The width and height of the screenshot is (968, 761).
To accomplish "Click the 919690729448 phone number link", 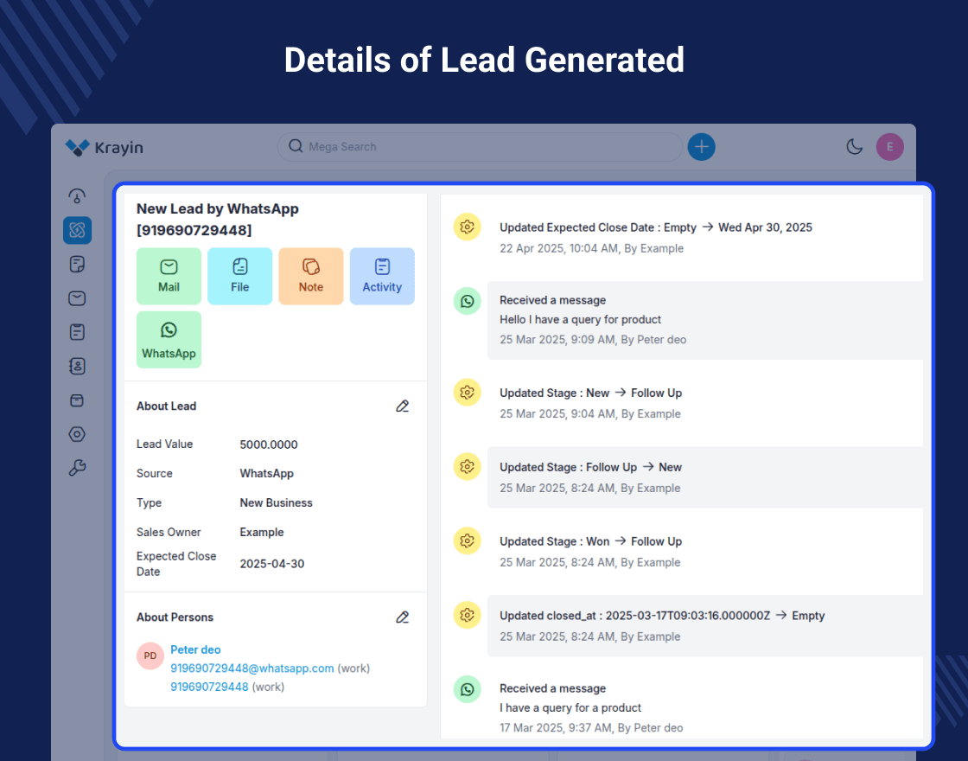I will coord(209,687).
